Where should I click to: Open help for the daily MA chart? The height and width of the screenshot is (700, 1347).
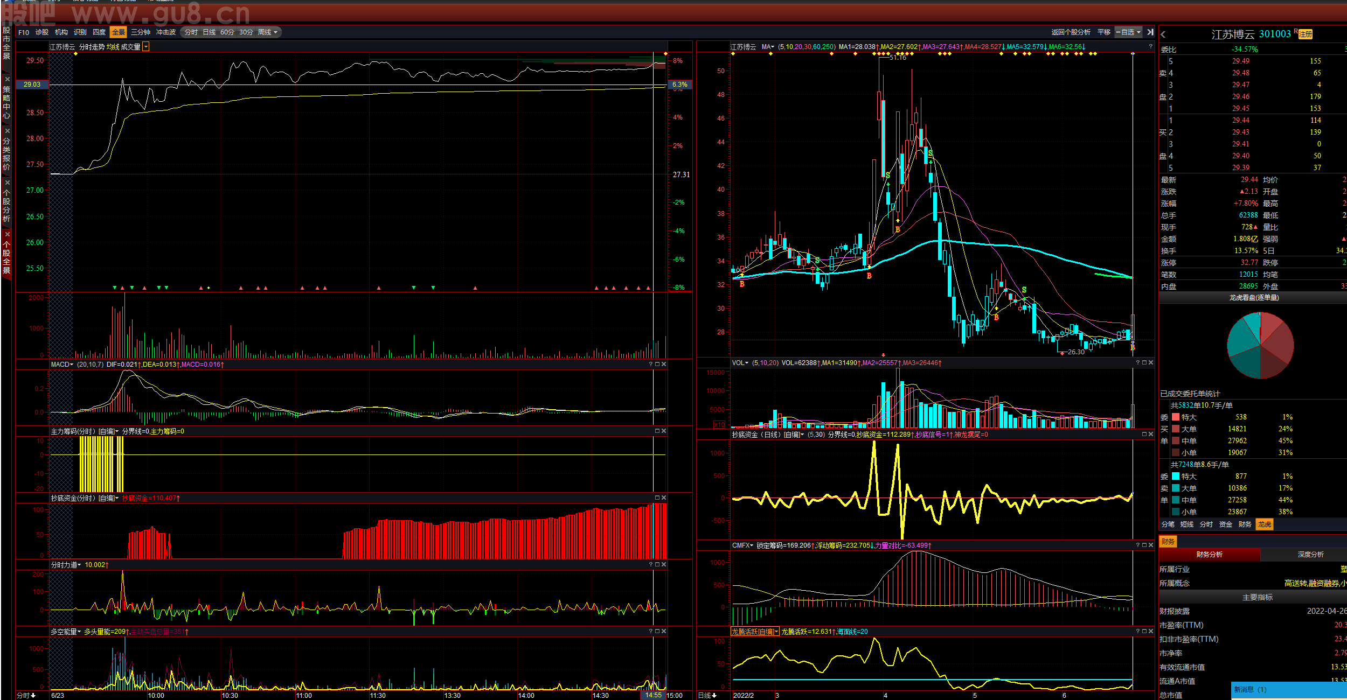(1151, 47)
